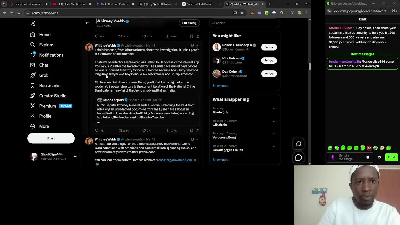Open more options on Genovese post
Viewport: 400px width, 225px height.
coord(198,45)
